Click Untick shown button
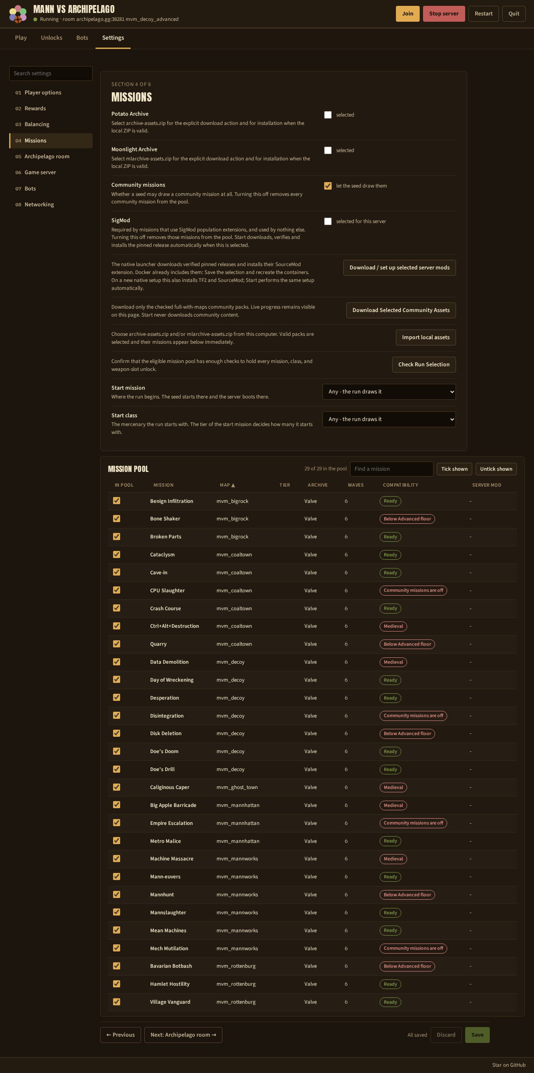 point(496,469)
